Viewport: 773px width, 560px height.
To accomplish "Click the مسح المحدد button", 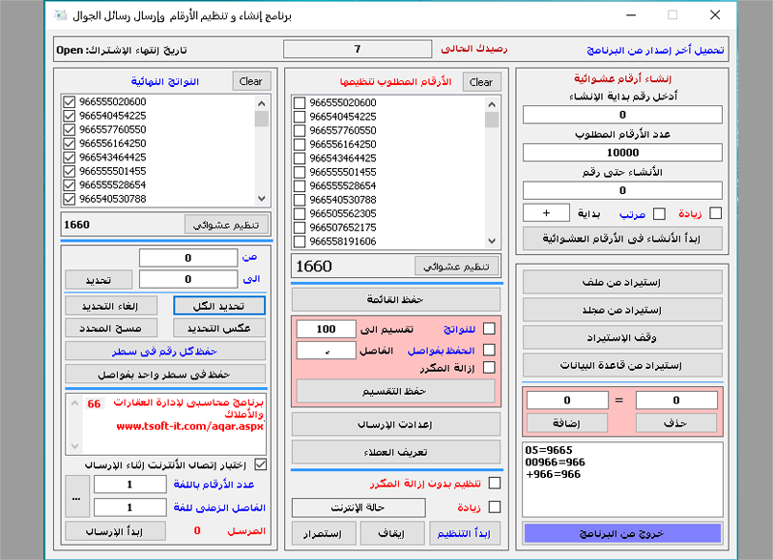I will click(111, 328).
